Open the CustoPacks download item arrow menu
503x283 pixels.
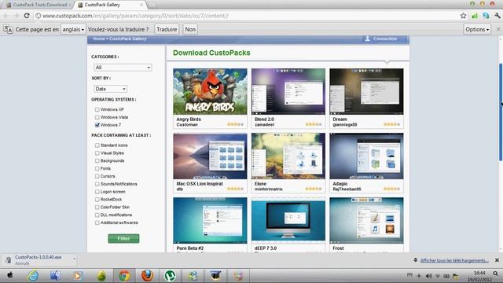click(74, 259)
